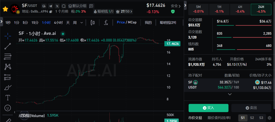Open the Telegram link next to SF/USDT
The image size is (275, 122).
[x=50, y=6]
